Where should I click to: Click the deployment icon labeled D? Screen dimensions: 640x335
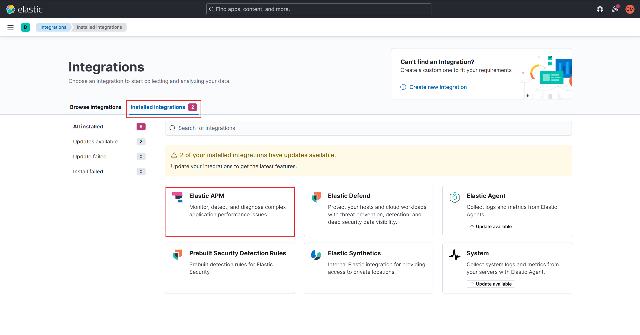[26, 27]
